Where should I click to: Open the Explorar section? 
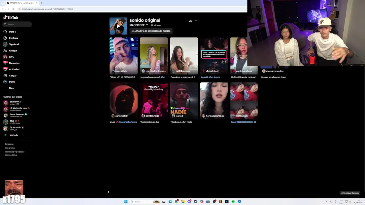pyautogui.click(x=11, y=38)
